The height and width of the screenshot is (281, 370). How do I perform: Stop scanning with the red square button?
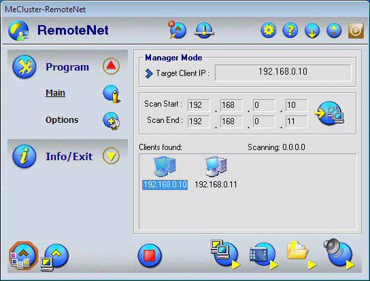point(150,255)
